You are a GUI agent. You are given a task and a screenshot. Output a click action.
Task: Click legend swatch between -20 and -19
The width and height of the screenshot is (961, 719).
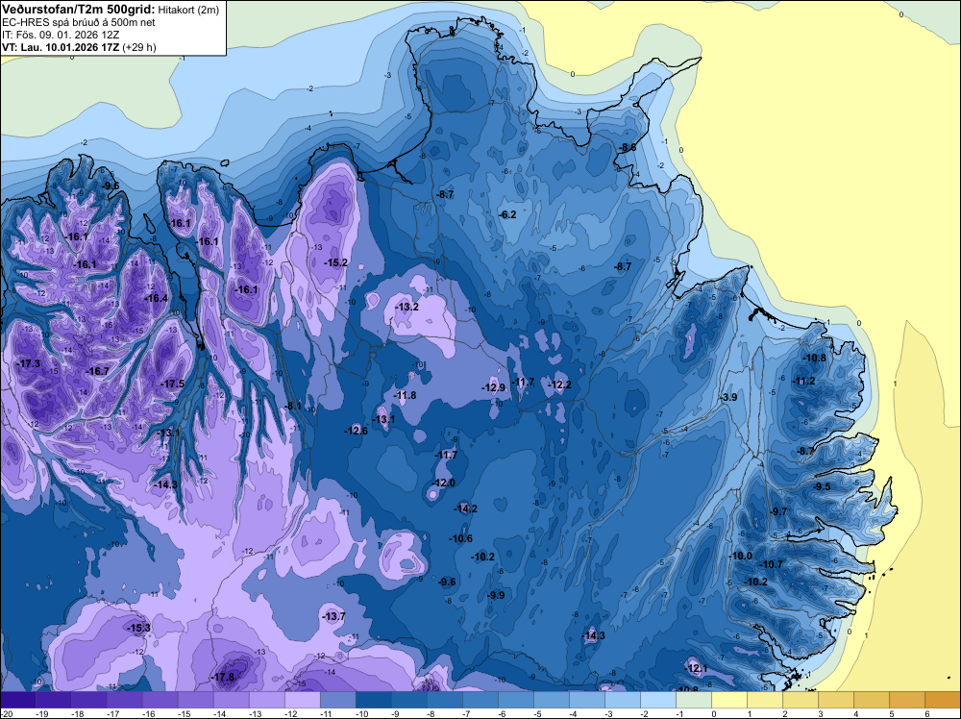click(18, 701)
